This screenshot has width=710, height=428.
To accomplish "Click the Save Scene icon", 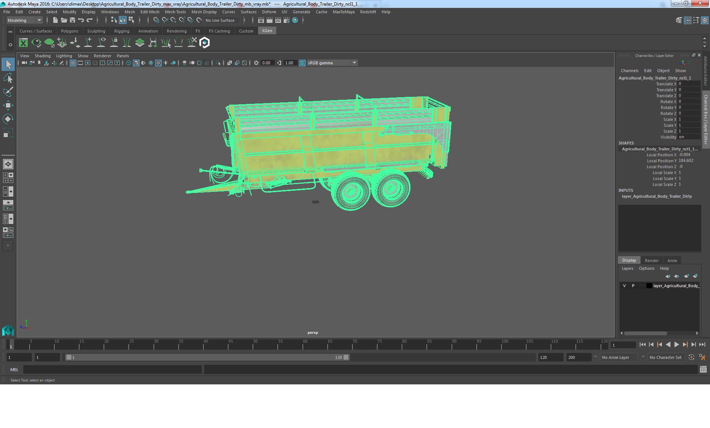I will tap(72, 20).
